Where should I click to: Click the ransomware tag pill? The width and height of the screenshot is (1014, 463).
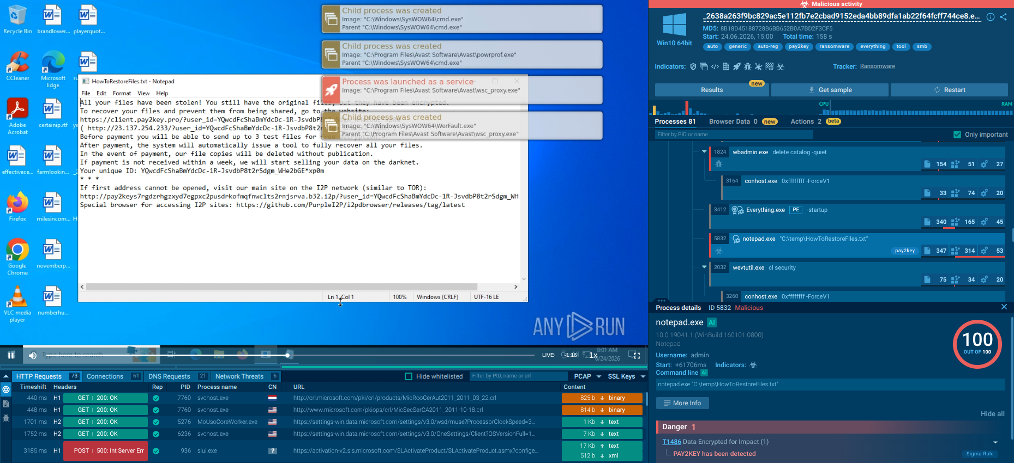834,47
